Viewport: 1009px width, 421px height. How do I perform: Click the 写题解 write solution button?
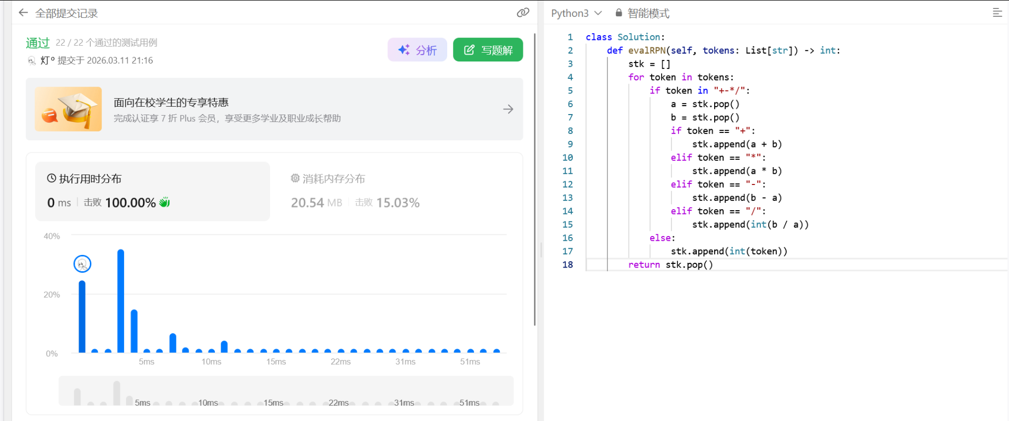[488, 50]
